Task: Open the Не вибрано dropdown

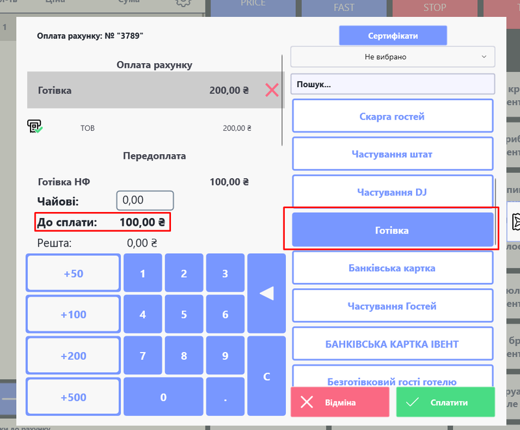Action: tap(393, 57)
